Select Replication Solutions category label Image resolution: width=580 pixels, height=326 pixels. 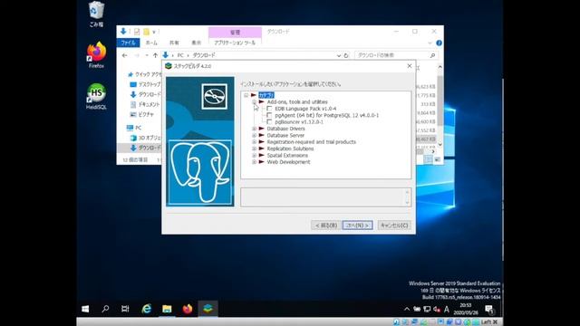pos(290,149)
